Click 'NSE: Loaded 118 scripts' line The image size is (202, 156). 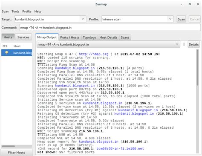tap(74, 58)
